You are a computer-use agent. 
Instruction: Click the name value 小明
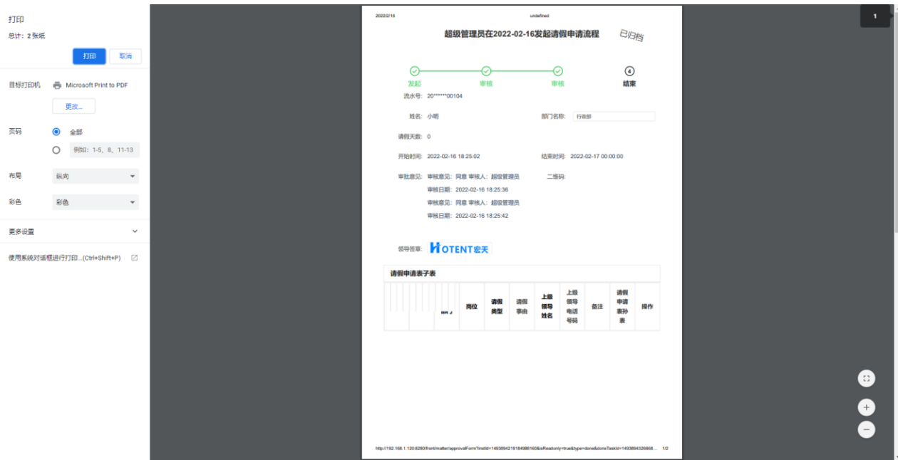point(433,116)
